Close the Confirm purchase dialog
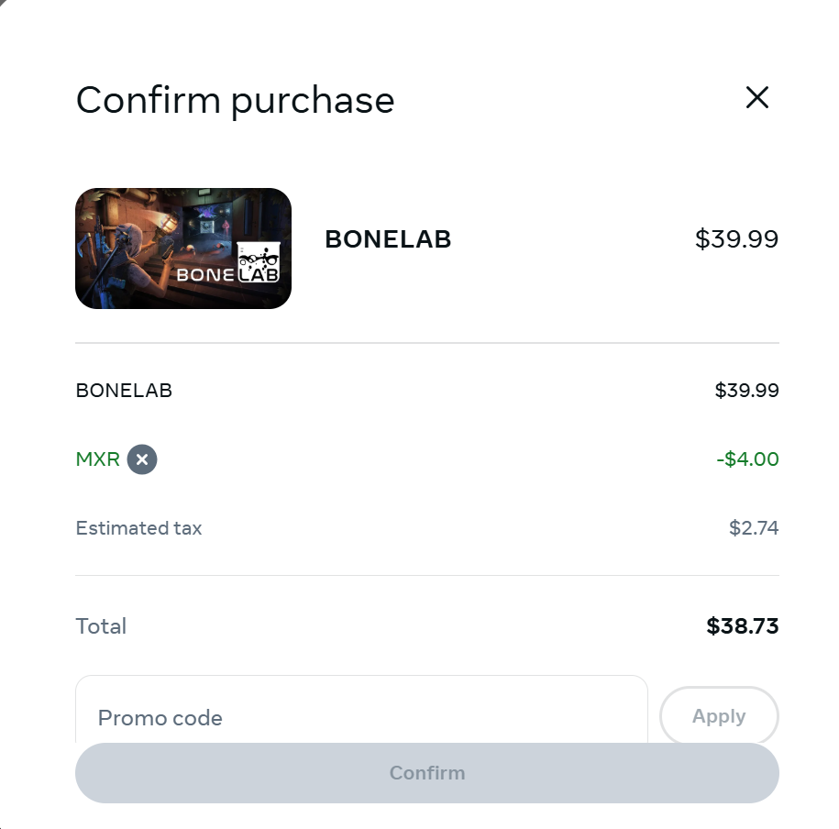Image resolution: width=839 pixels, height=829 pixels. [x=756, y=98]
